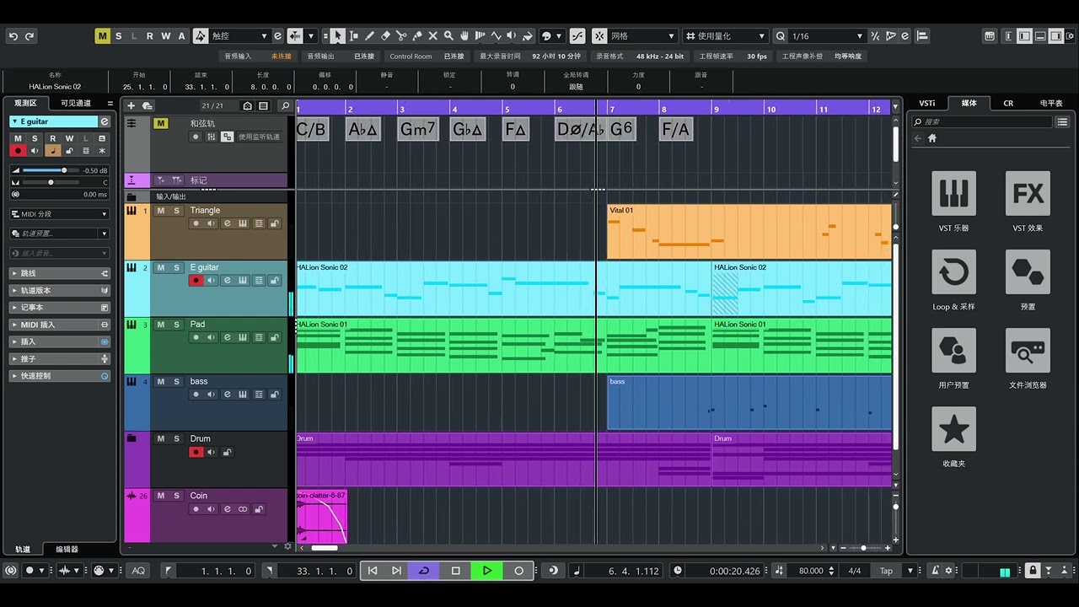This screenshot has height=607, width=1079.
Task: Expand 轨道版本 inspector section
Action: pyautogui.click(x=60, y=290)
